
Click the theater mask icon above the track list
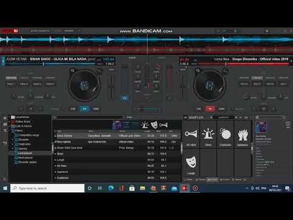tap(154, 125)
